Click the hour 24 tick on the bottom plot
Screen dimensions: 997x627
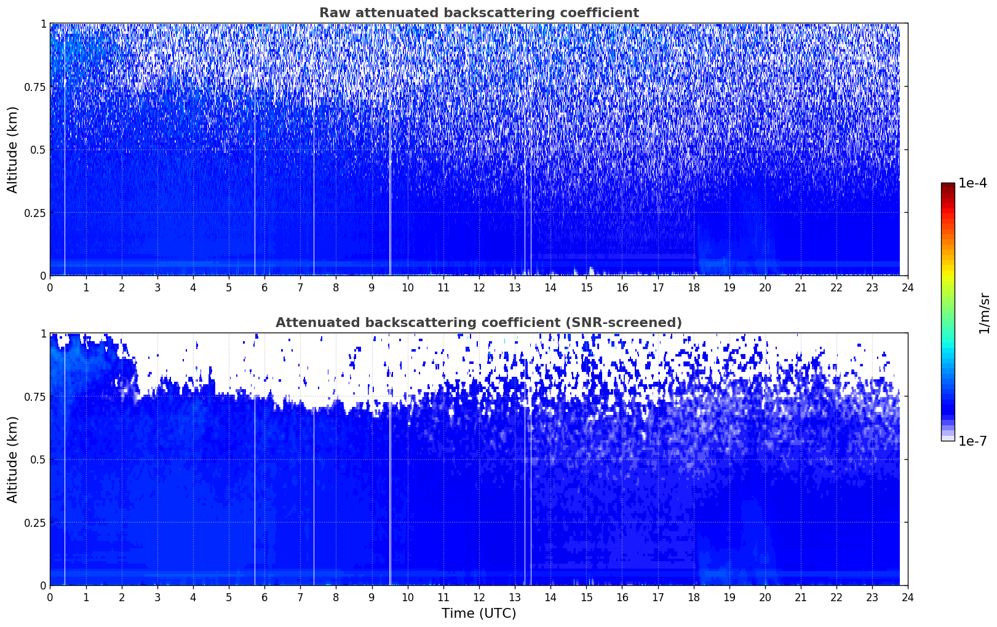(x=907, y=597)
